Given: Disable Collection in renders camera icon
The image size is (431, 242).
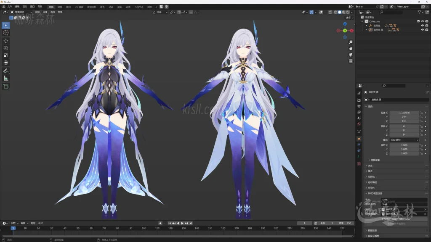Looking at the screenshot, I should click(x=427, y=21).
